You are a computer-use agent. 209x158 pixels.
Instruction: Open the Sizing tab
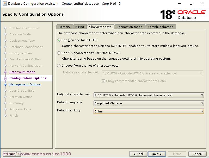(79, 27)
